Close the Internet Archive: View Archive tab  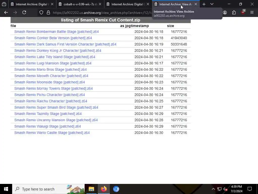click(196, 4)
